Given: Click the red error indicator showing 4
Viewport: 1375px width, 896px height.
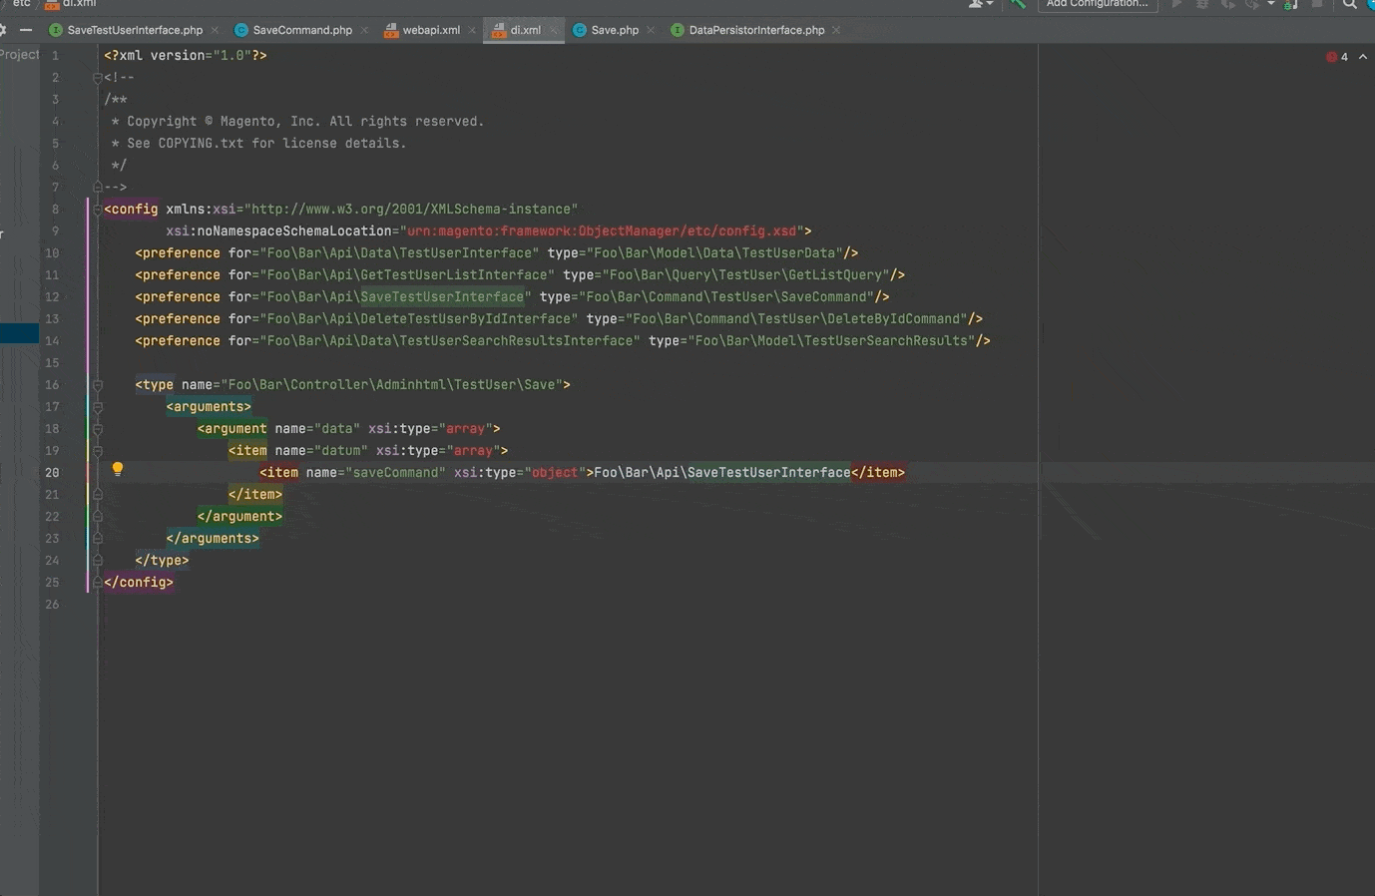Looking at the screenshot, I should tap(1337, 57).
